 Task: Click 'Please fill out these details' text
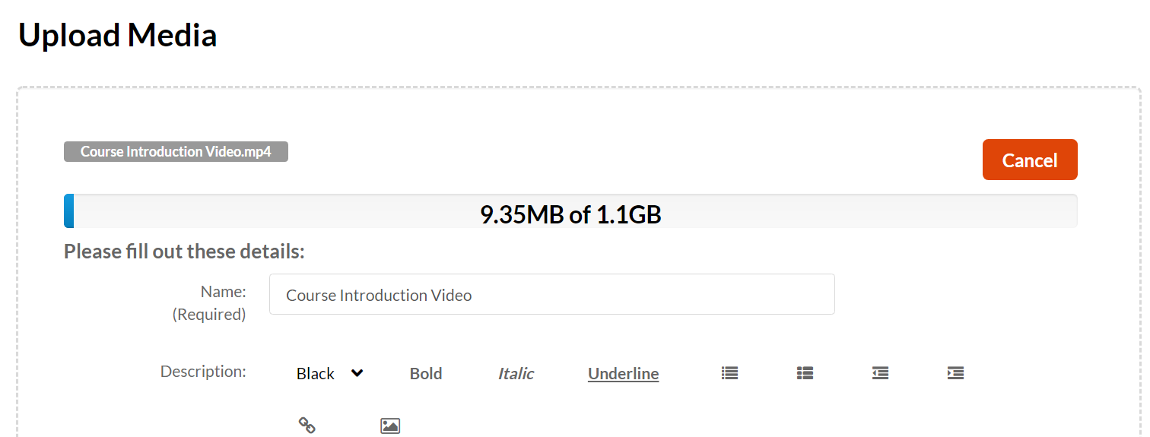(184, 251)
